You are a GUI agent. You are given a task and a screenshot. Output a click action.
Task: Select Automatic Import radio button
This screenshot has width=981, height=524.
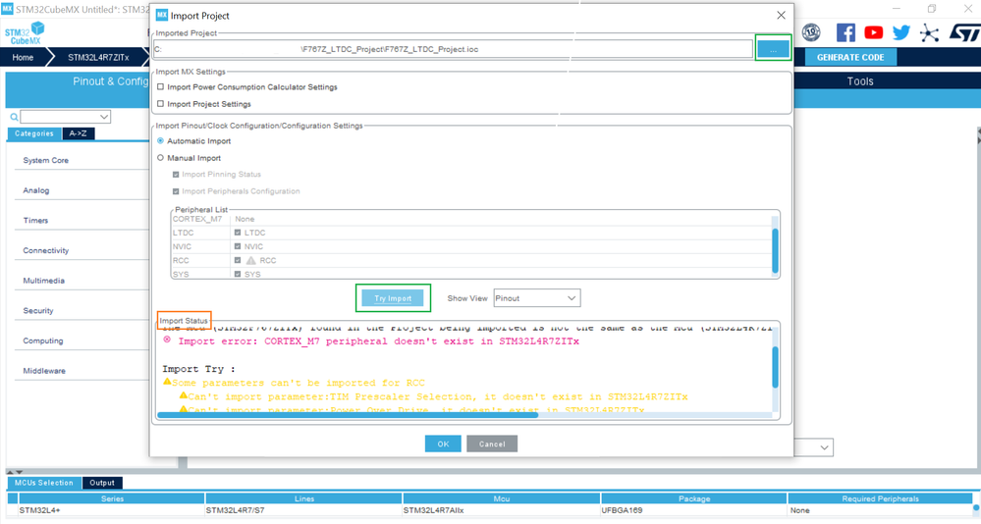click(x=161, y=140)
